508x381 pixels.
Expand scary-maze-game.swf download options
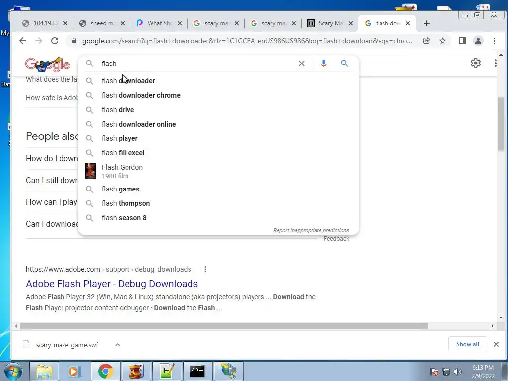pyautogui.click(x=117, y=345)
